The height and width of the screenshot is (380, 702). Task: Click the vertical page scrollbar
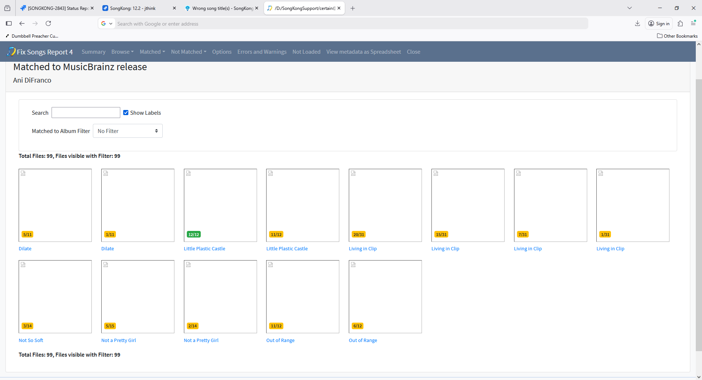pyautogui.click(x=699, y=215)
